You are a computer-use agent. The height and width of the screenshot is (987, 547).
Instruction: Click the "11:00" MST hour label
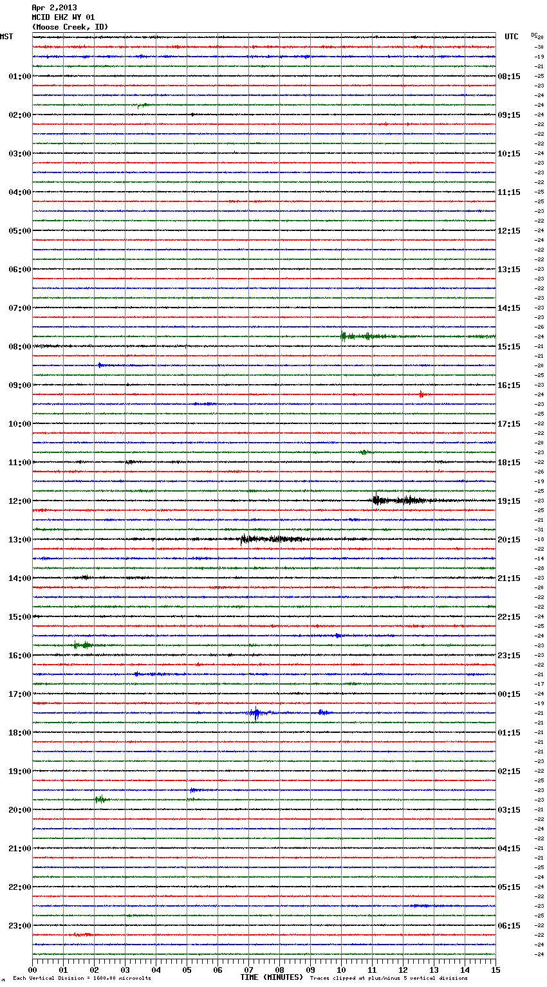19,463
